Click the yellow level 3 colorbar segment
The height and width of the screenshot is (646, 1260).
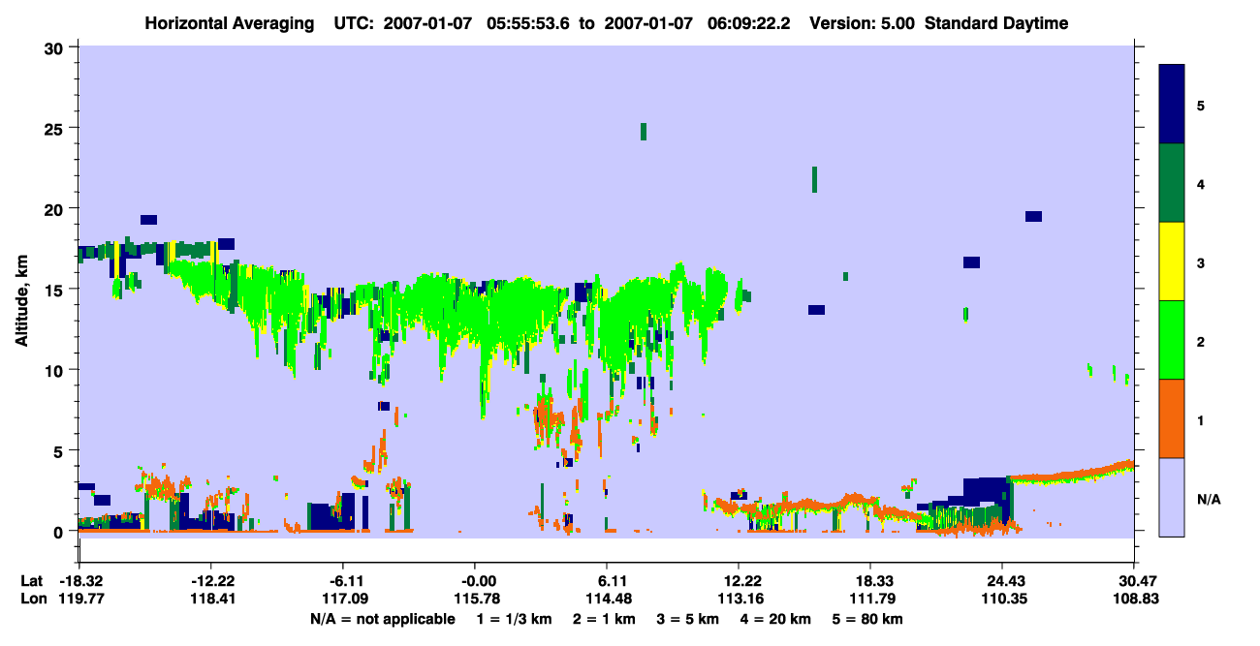click(x=1172, y=261)
